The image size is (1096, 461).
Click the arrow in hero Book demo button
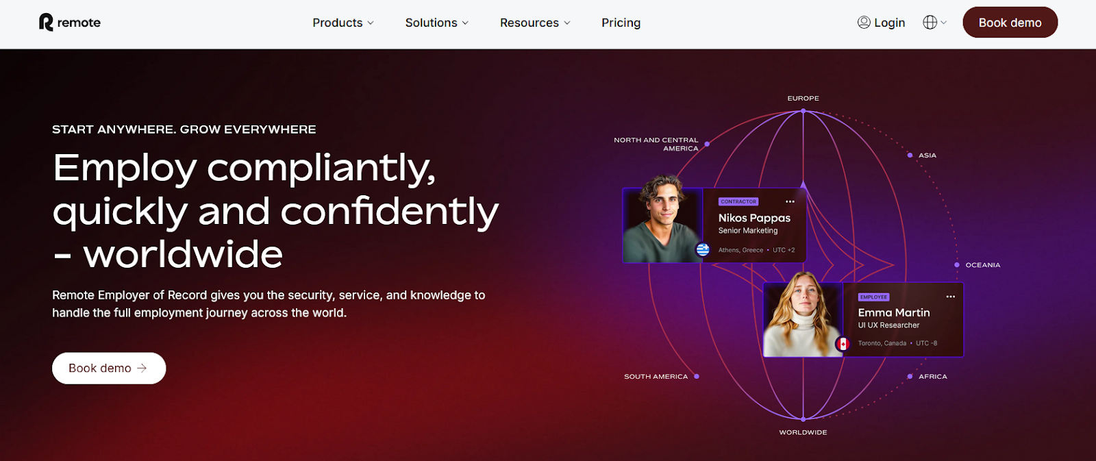coord(142,369)
